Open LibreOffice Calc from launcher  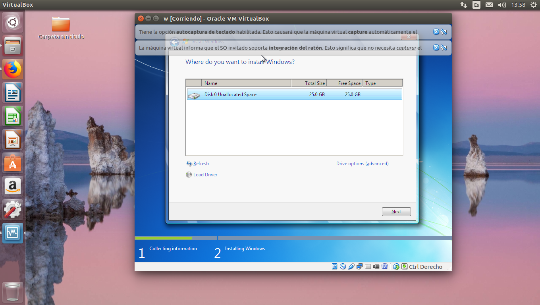click(13, 116)
